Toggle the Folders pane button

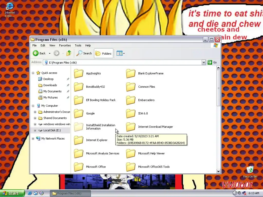(x=104, y=53)
